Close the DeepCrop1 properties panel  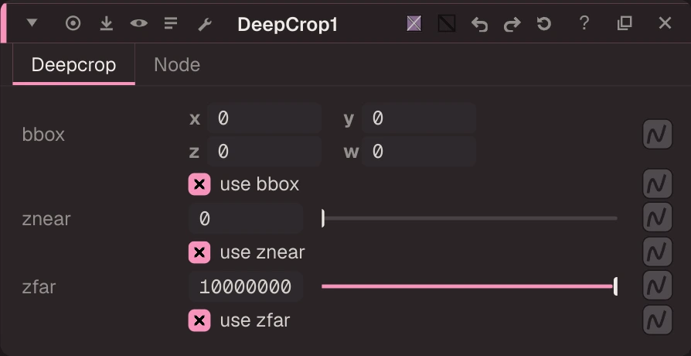coord(665,23)
